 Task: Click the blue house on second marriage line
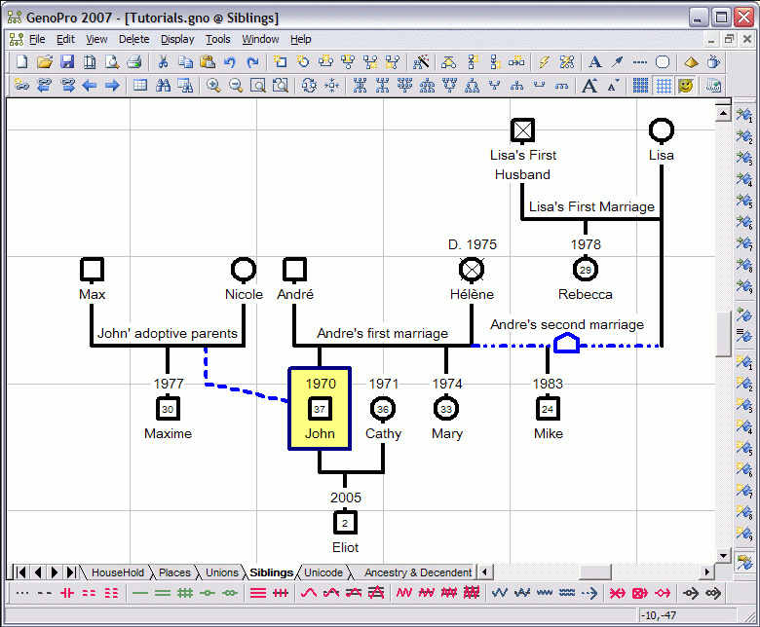tap(566, 343)
